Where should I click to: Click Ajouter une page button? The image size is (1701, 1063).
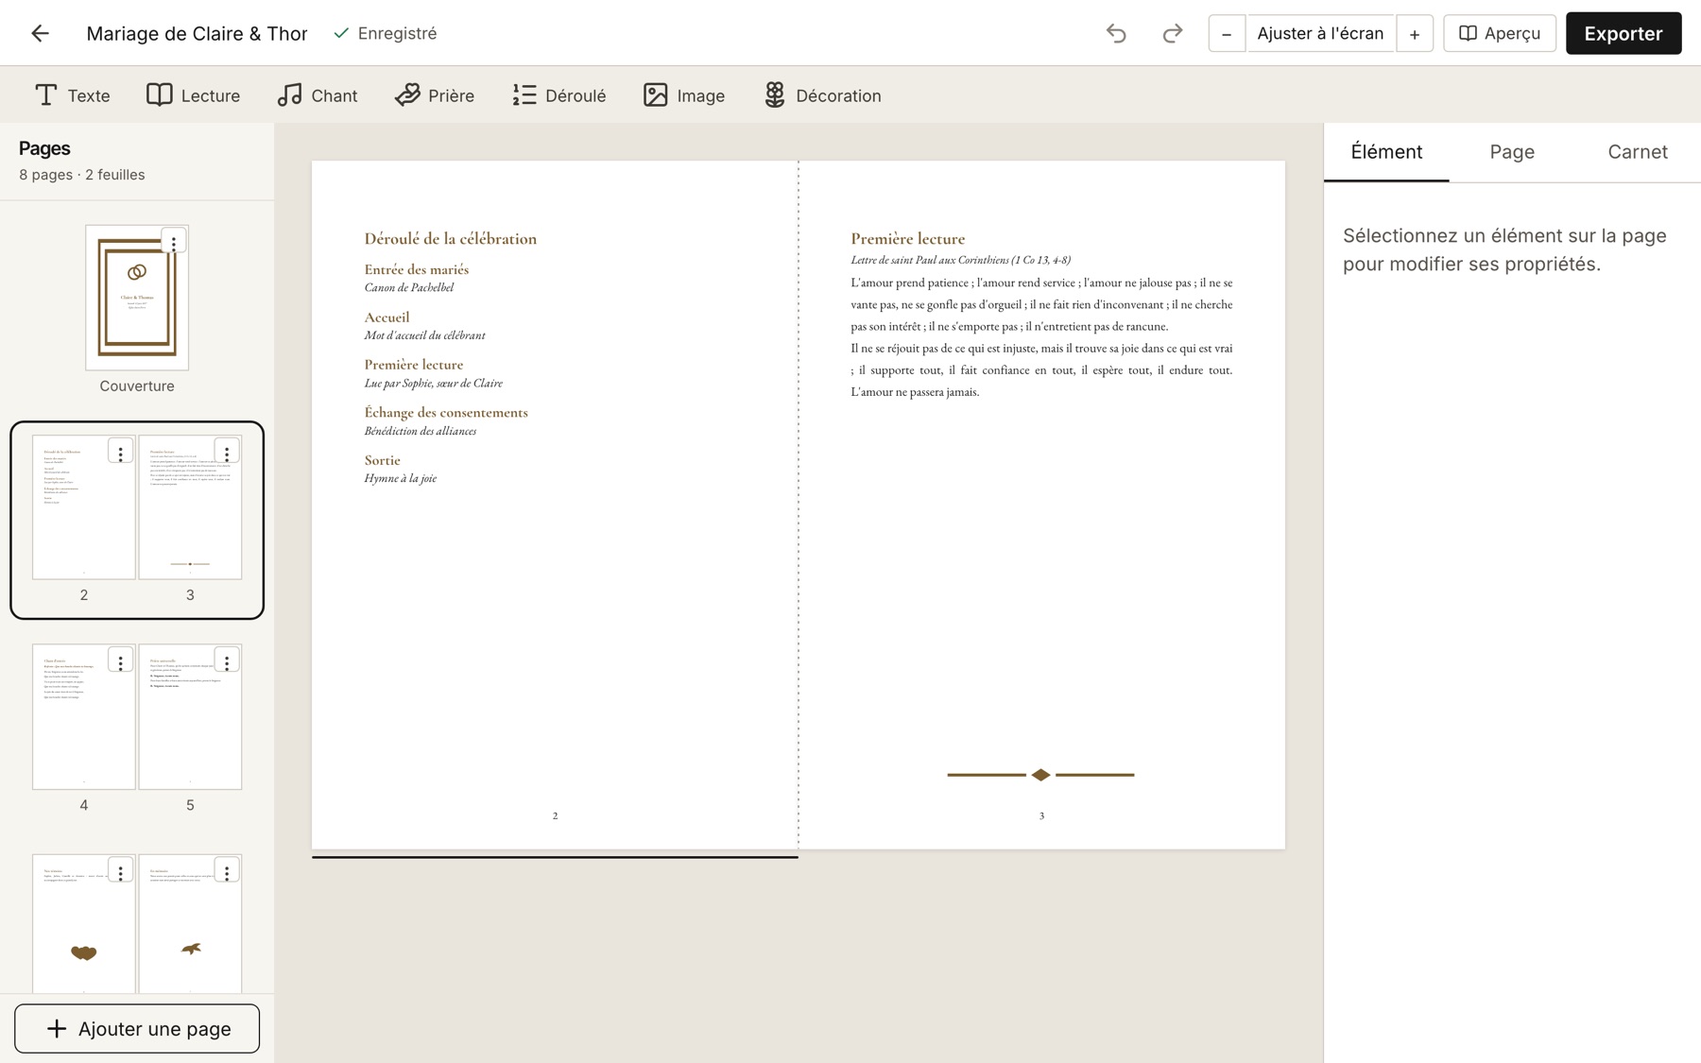[x=137, y=1028]
